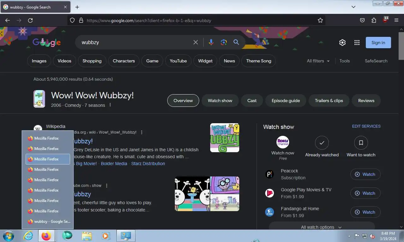The width and height of the screenshot is (404, 242).
Task: Open the Firefox hamburger application menu
Action: (x=396, y=20)
